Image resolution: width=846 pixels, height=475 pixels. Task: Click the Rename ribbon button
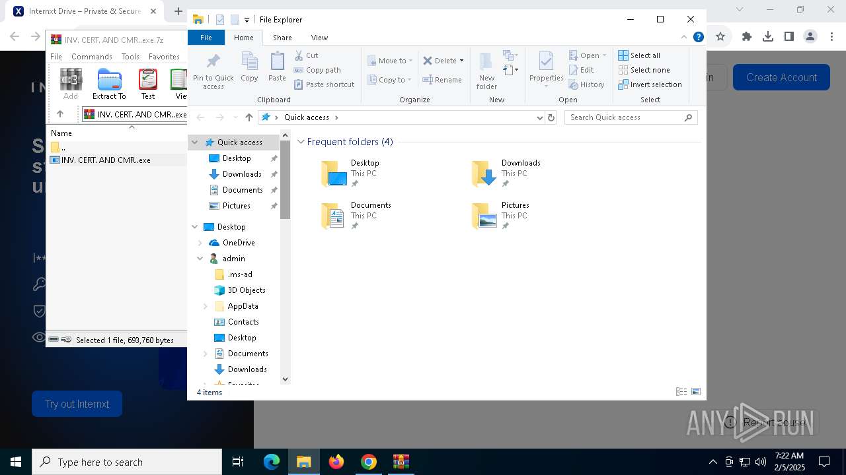point(442,80)
